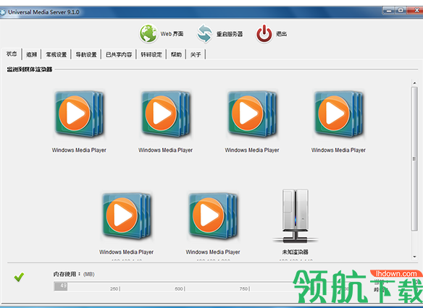Select the Windows Media Player renderer beside 未知渲染器

tap(213, 216)
